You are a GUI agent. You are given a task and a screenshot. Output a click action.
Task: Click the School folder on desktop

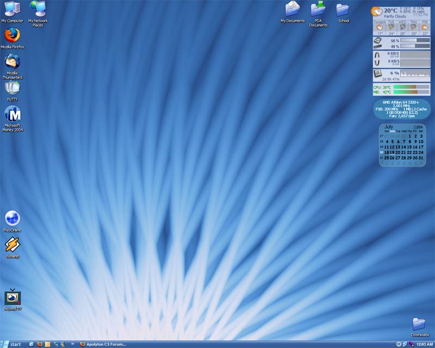click(x=343, y=9)
